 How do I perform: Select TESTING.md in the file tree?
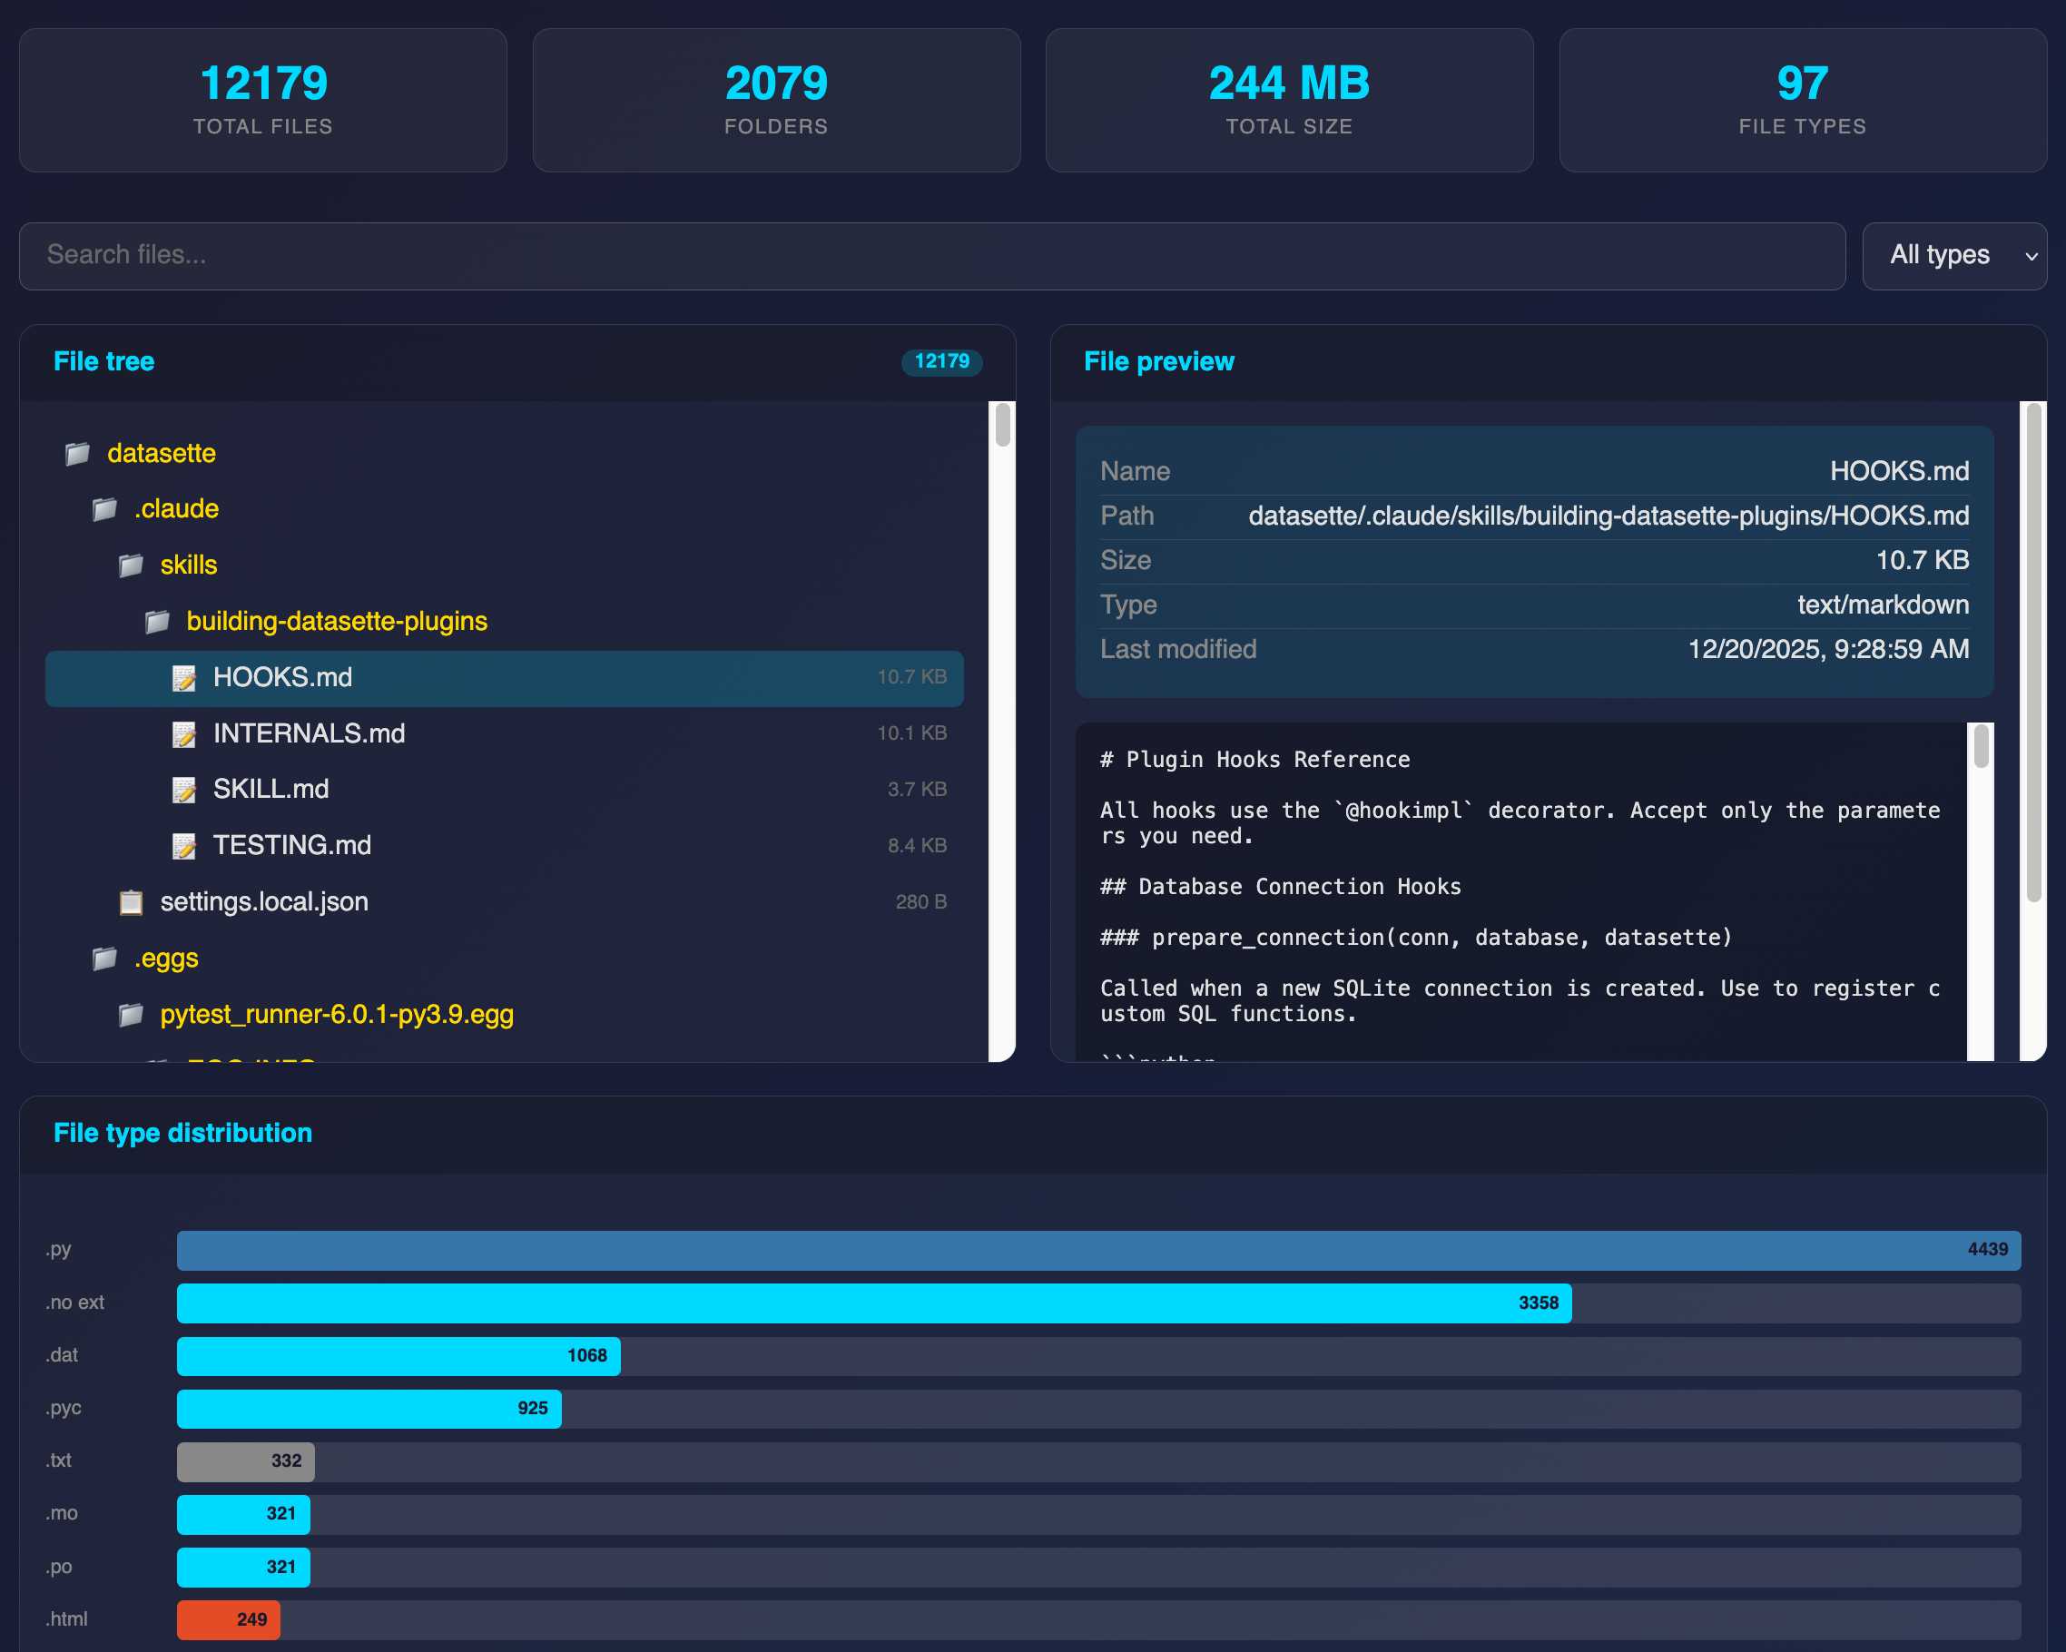291,845
